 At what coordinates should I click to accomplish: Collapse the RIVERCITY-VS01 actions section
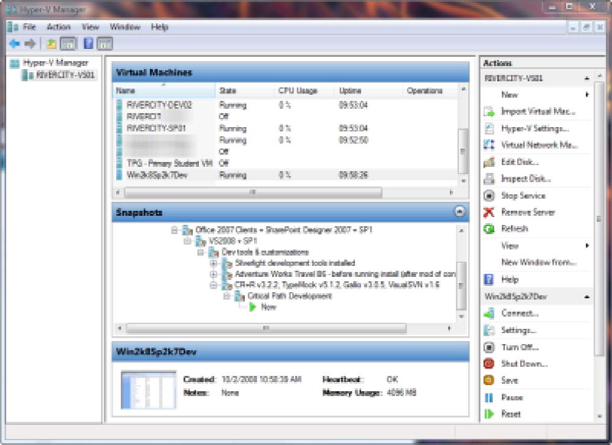click(587, 78)
